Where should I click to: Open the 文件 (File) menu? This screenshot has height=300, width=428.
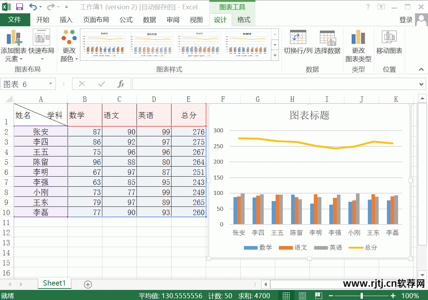[15, 20]
